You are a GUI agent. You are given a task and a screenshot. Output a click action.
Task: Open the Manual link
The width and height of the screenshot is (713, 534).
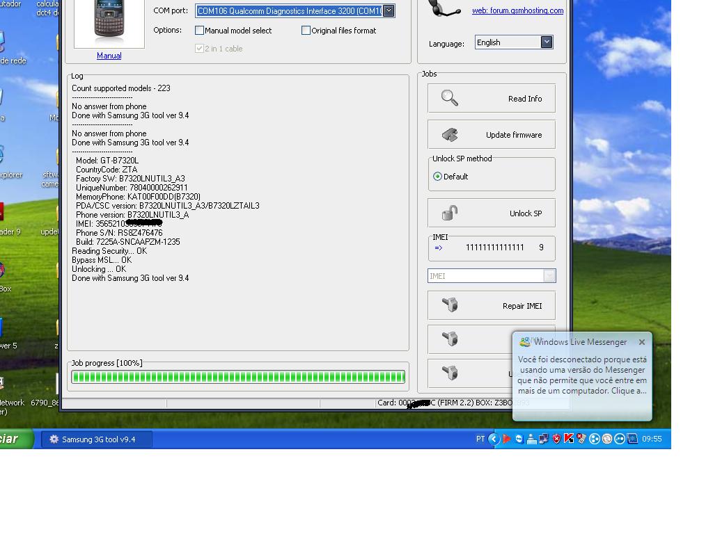pos(109,56)
